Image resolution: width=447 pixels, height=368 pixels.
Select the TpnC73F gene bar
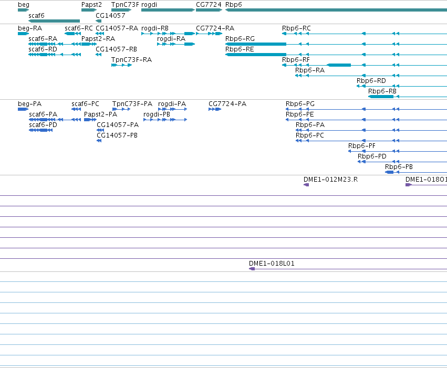pyautogui.click(x=121, y=10)
